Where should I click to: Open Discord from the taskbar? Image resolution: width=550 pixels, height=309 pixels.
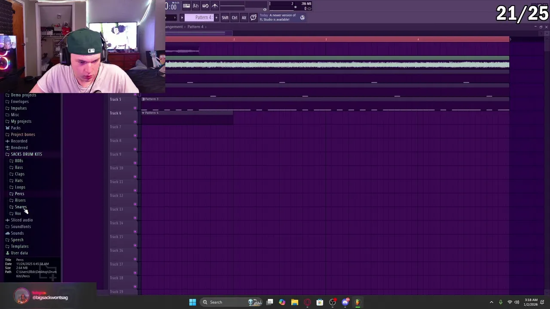(345, 302)
